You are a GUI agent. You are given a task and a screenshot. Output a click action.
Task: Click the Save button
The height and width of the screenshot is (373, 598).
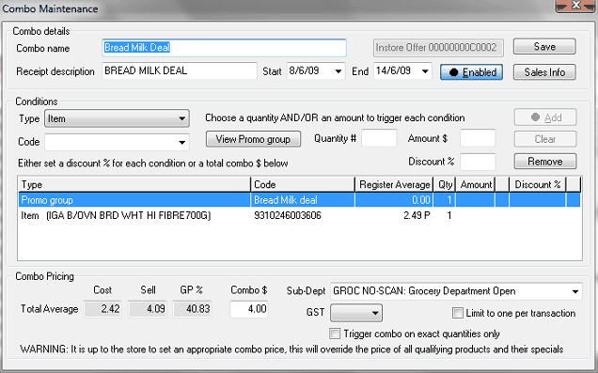pos(544,47)
